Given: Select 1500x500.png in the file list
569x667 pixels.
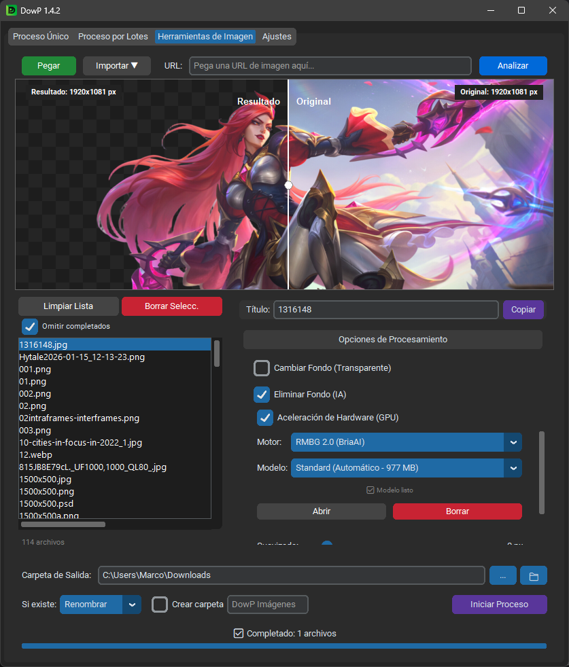Looking at the screenshot, I should pos(115,491).
